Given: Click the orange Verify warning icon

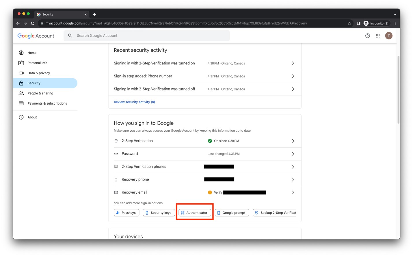Looking at the screenshot, I should coord(210,192).
